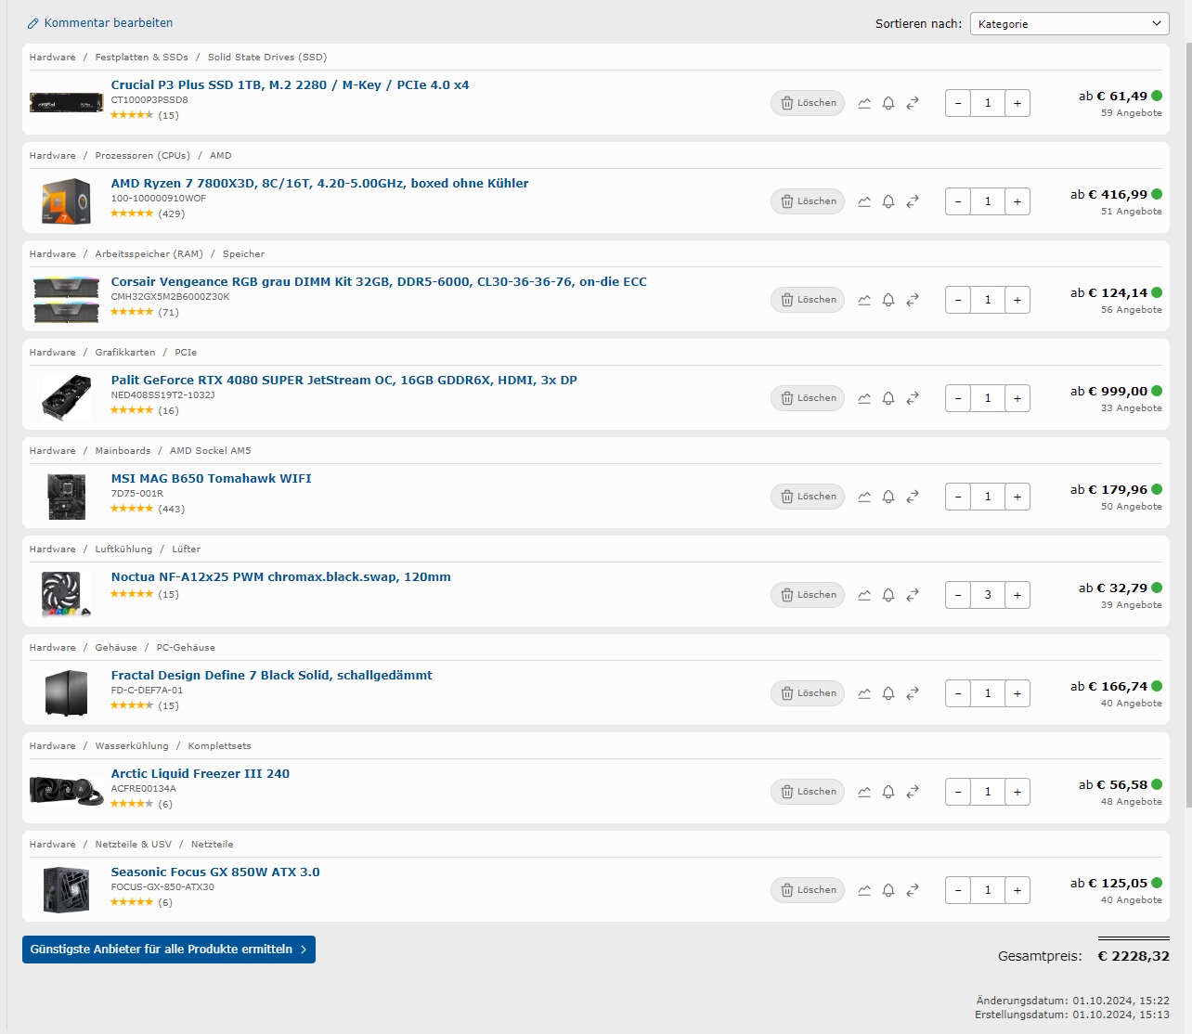Click Wasserkühlung breadcrumb

point(132,746)
